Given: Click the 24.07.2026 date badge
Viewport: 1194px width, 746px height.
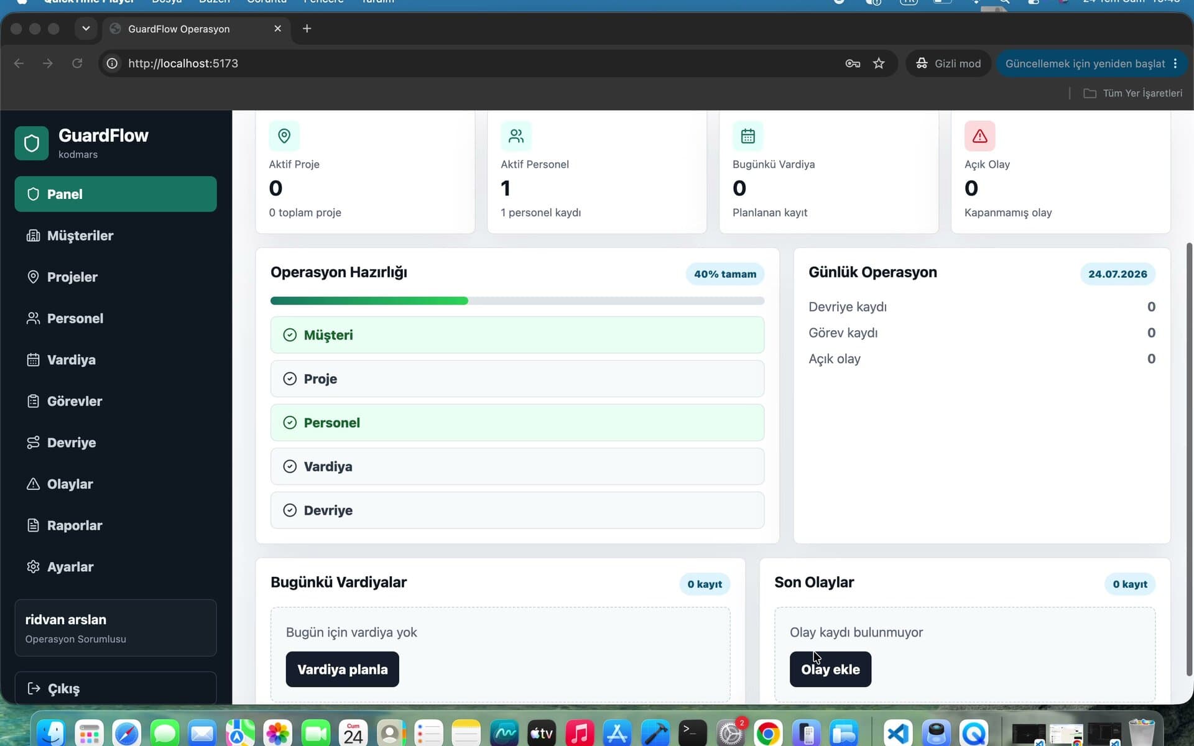Looking at the screenshot, I should 1118,274.
